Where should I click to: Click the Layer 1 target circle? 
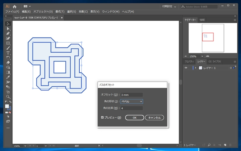click(x=231, y=68)
